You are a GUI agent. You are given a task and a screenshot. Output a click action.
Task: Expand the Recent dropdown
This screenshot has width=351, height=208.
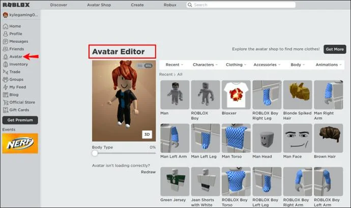[174, 65]
